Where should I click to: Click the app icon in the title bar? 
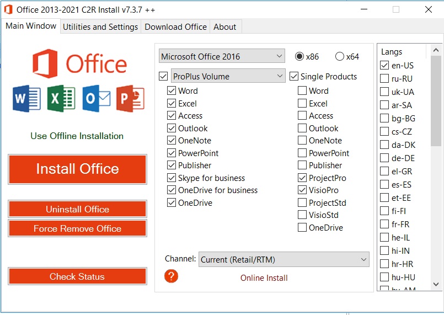tap(8, 9)
